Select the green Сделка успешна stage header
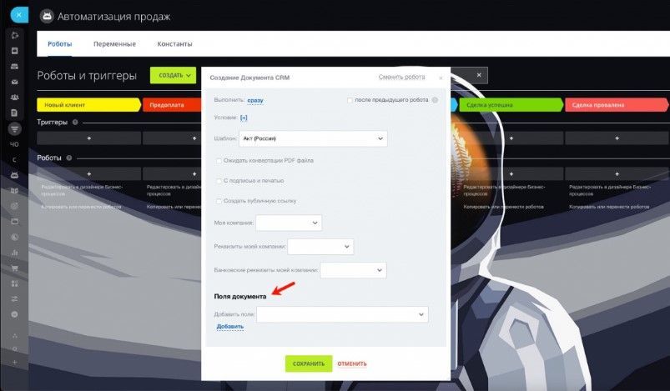 (x=511, y=104)
